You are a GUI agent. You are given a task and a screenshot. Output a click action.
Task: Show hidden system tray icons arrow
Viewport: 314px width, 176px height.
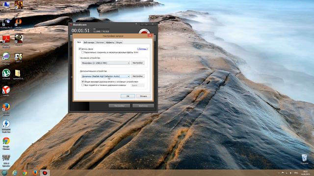pyautogui.click(x=279, y=173)
